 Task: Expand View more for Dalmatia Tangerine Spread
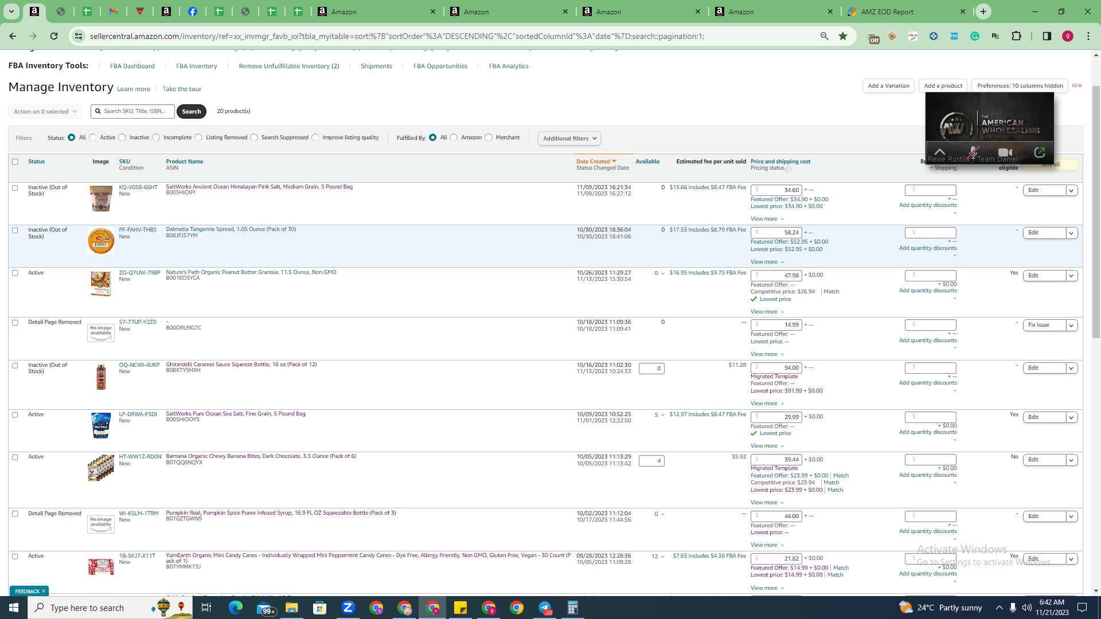pyautogui.click(x=767, y=262)
